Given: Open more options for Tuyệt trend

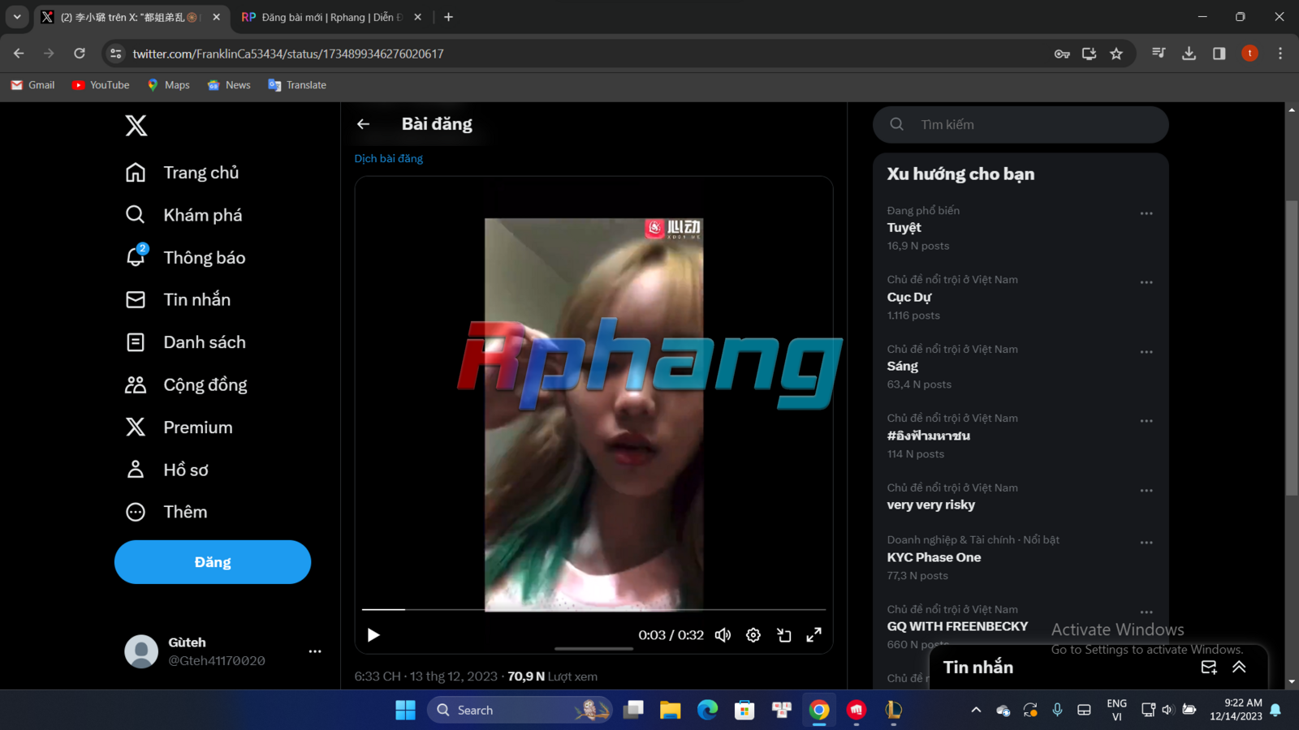Looking at the screenshot, I should [1146, 213].
